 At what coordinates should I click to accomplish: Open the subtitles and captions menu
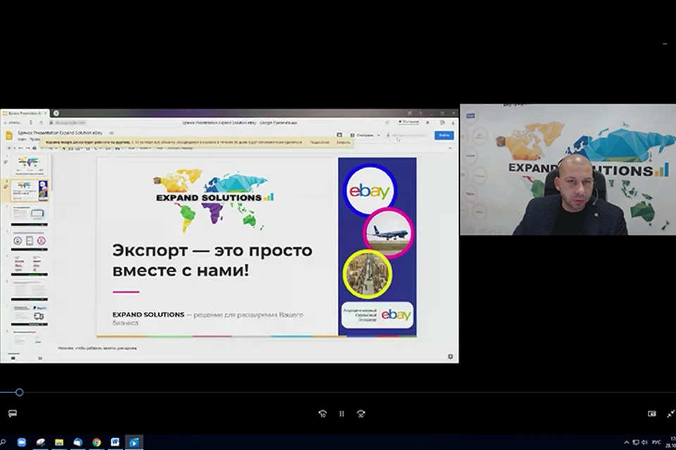click(13, 413)
